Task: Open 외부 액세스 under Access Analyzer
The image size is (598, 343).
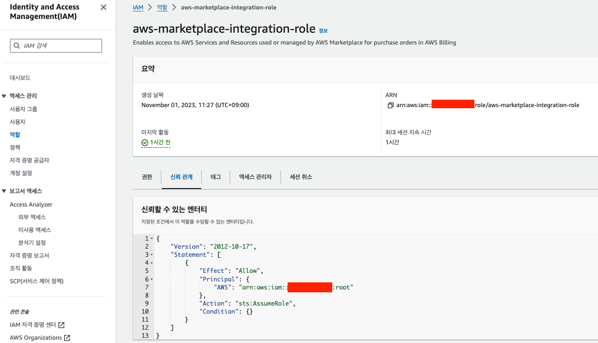Action: click(x=32, y=217)
